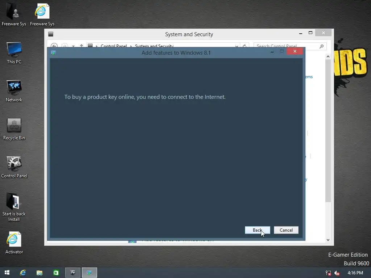Select the Activator desktop icon
This screenshot has width=371, height=278.
pyautogui.click(x=14, y=243)
